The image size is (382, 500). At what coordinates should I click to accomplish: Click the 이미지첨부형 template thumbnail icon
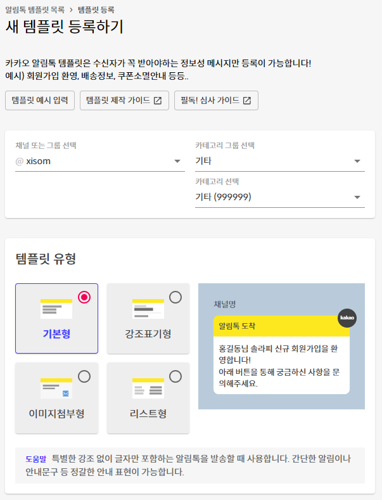pos(56,388)
